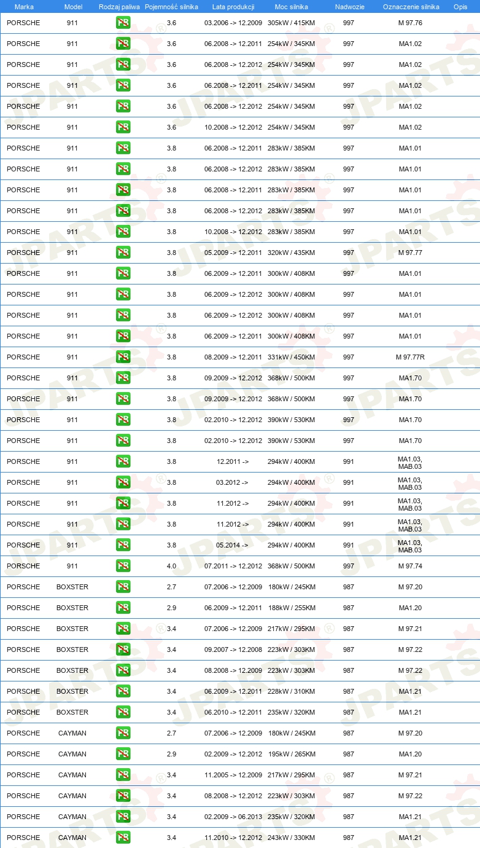
Task: Click the production date 08.2009 -> 12.2011
Action: 233,357
